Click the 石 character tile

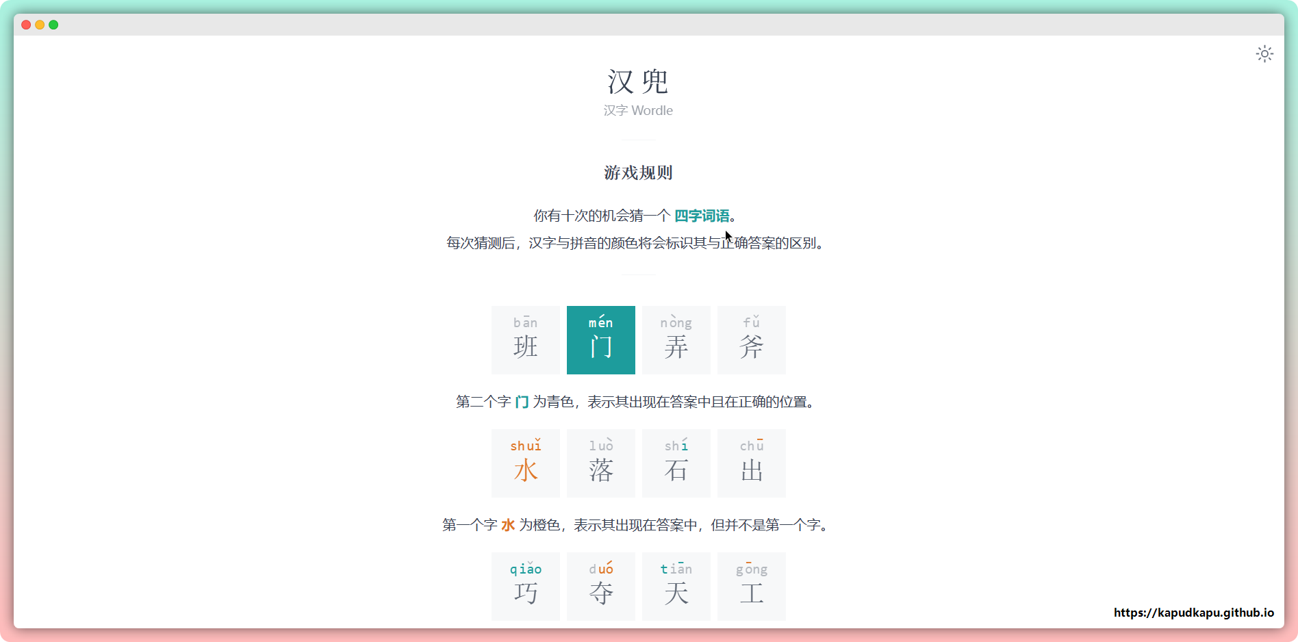click(676, 463)
